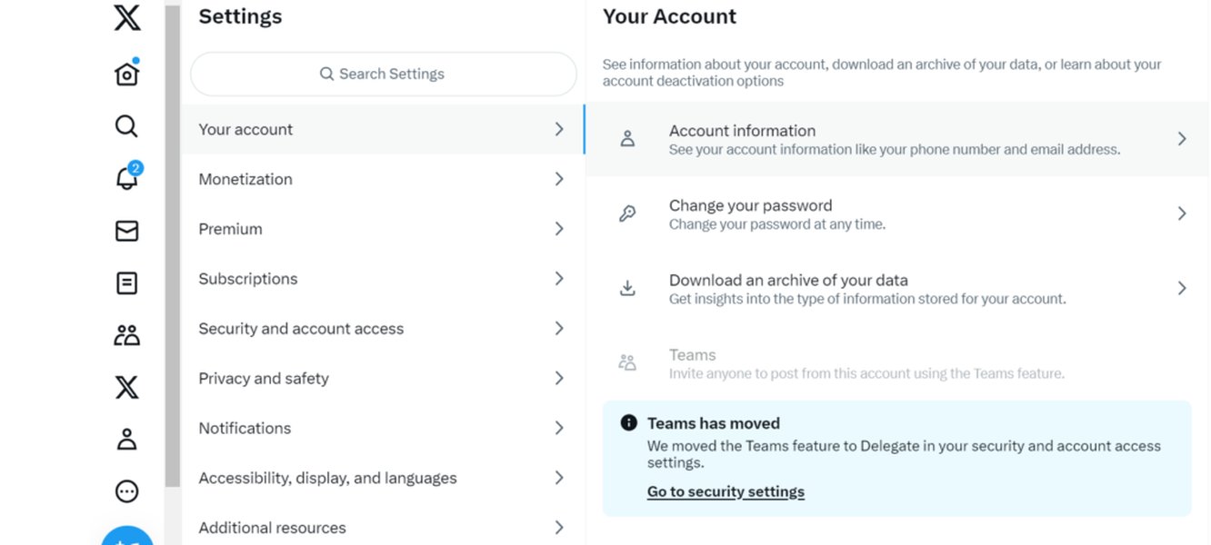This screenshot has height=545, width=1211.
Task: Open Explore with the magnifier sidebar icon
Action: (x=126, y=126)
